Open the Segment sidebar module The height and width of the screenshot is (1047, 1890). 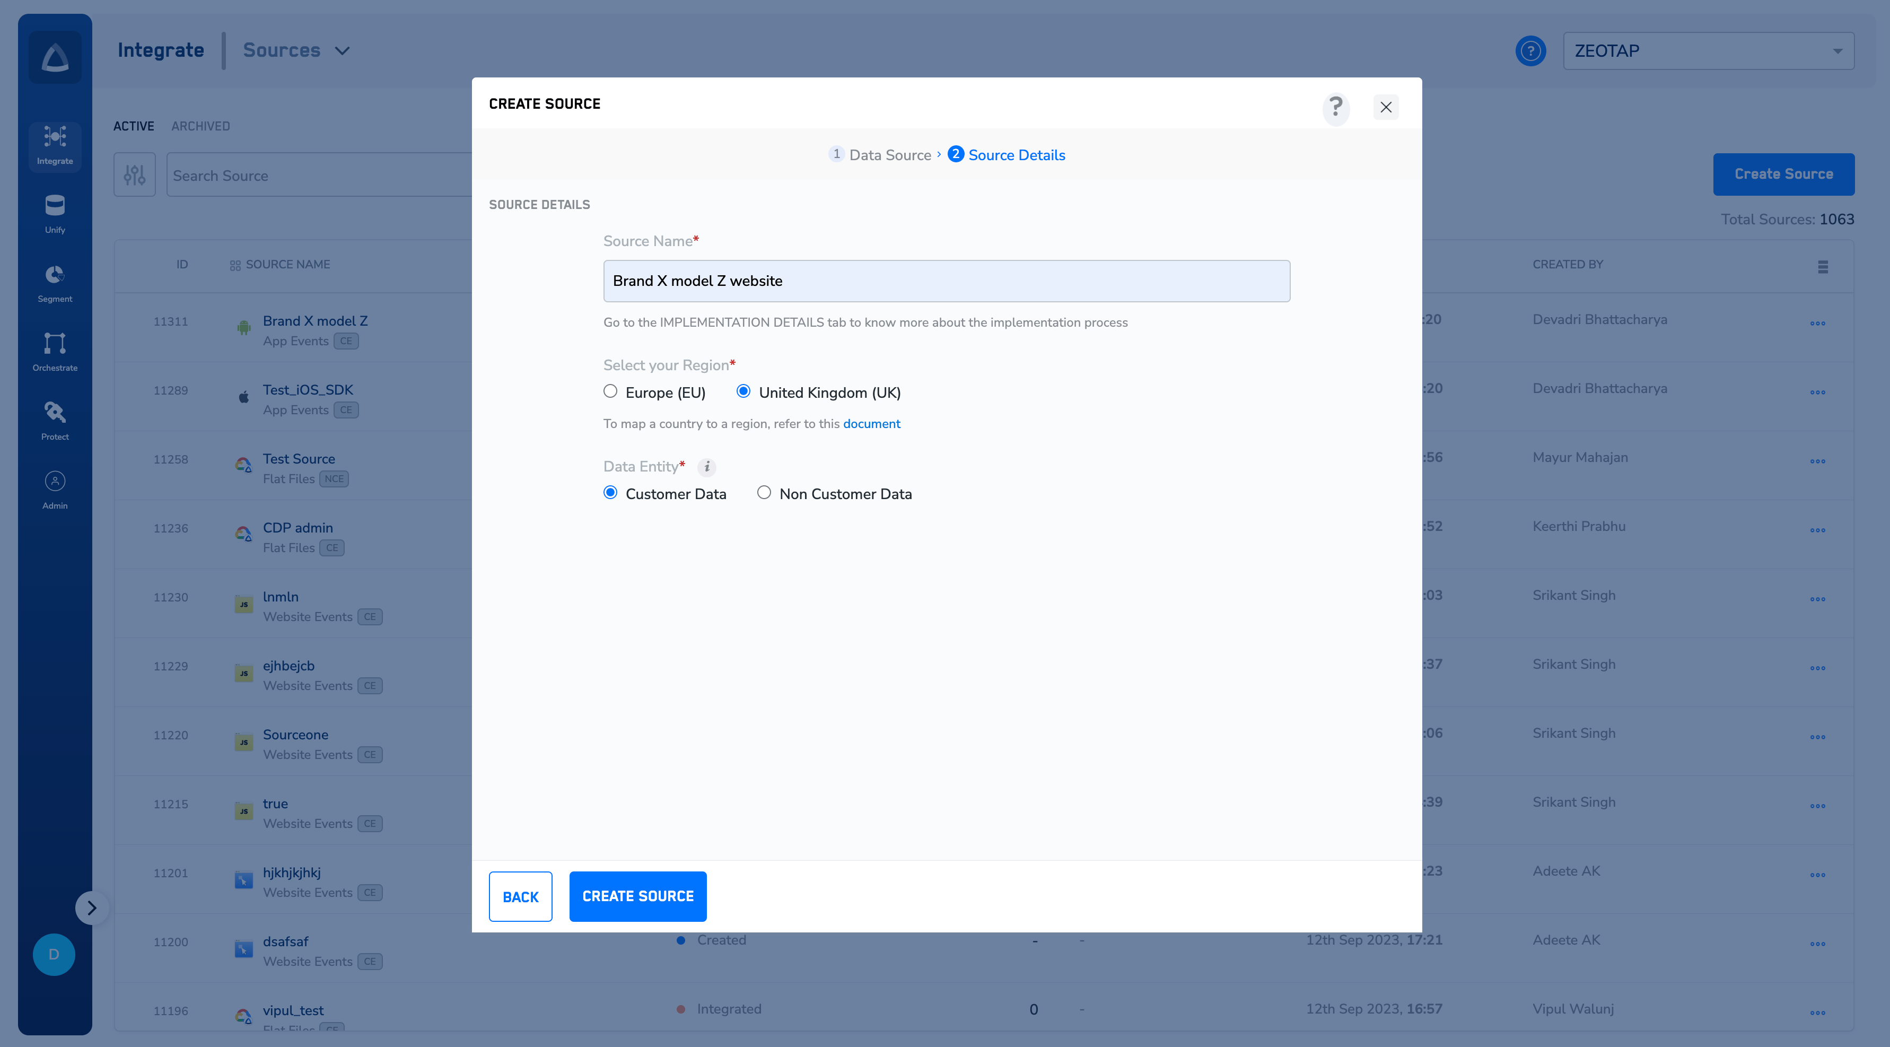click(x=55, y=283)
